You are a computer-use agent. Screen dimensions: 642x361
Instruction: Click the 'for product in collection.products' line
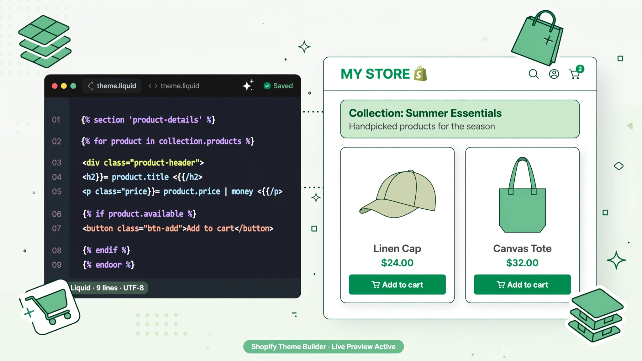pos(168,141)
